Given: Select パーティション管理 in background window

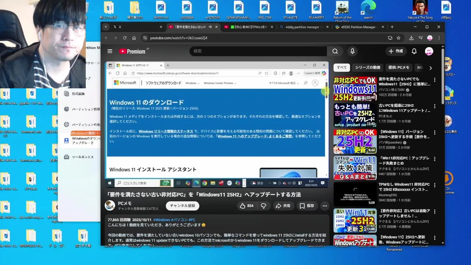Looking at the screenshot, I should (85, 109).
